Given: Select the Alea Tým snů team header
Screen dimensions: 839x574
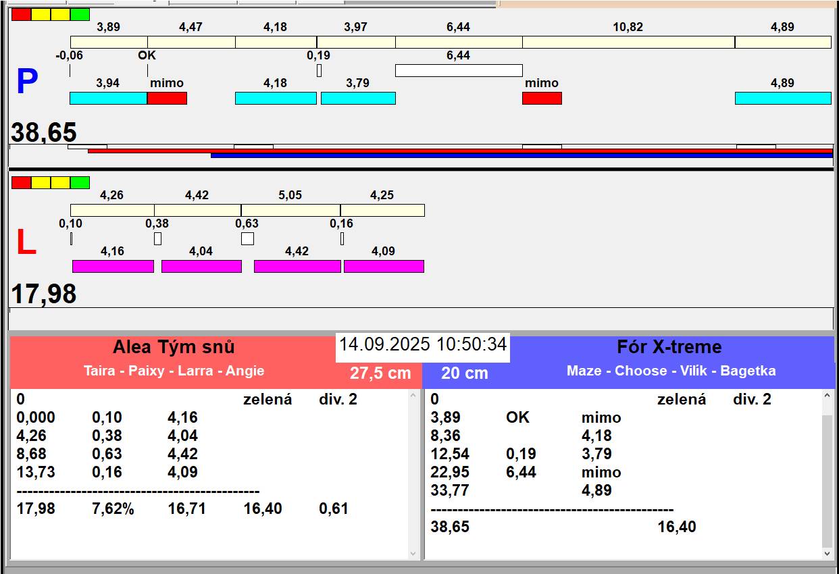Looking at the screenshot, I should click(x=174, y=347).
